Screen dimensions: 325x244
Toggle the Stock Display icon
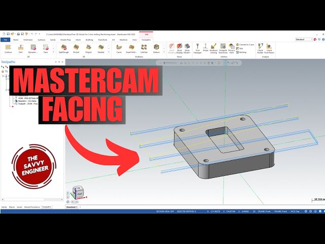click(x=179, y=49)
